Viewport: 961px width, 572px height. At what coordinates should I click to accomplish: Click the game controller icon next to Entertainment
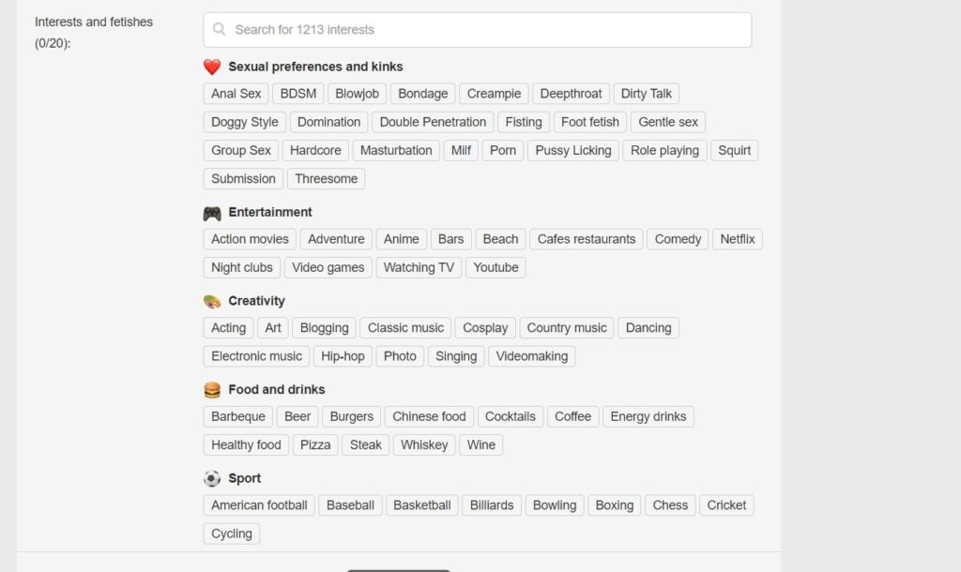[x=212, y=212]
